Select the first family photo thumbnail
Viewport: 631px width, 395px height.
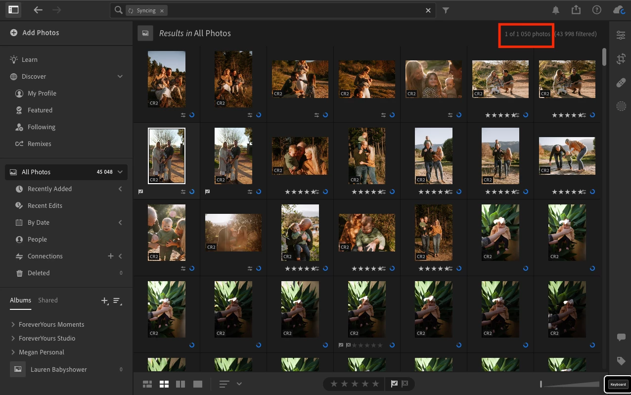pos(167,79)
